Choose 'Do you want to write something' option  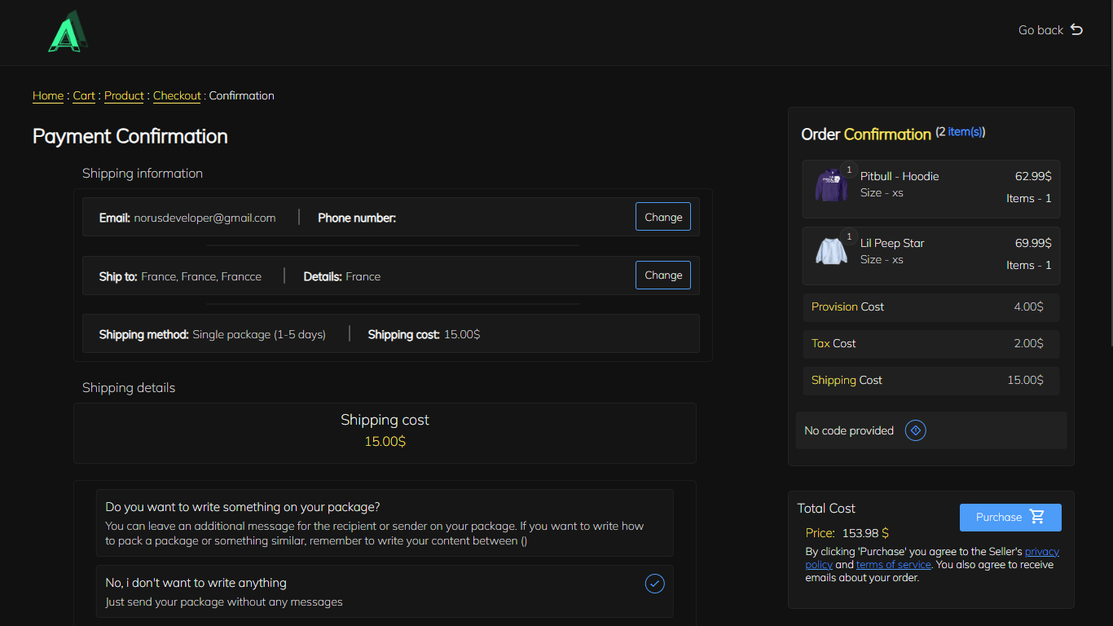pyautogui.click(x=385, y=522)
